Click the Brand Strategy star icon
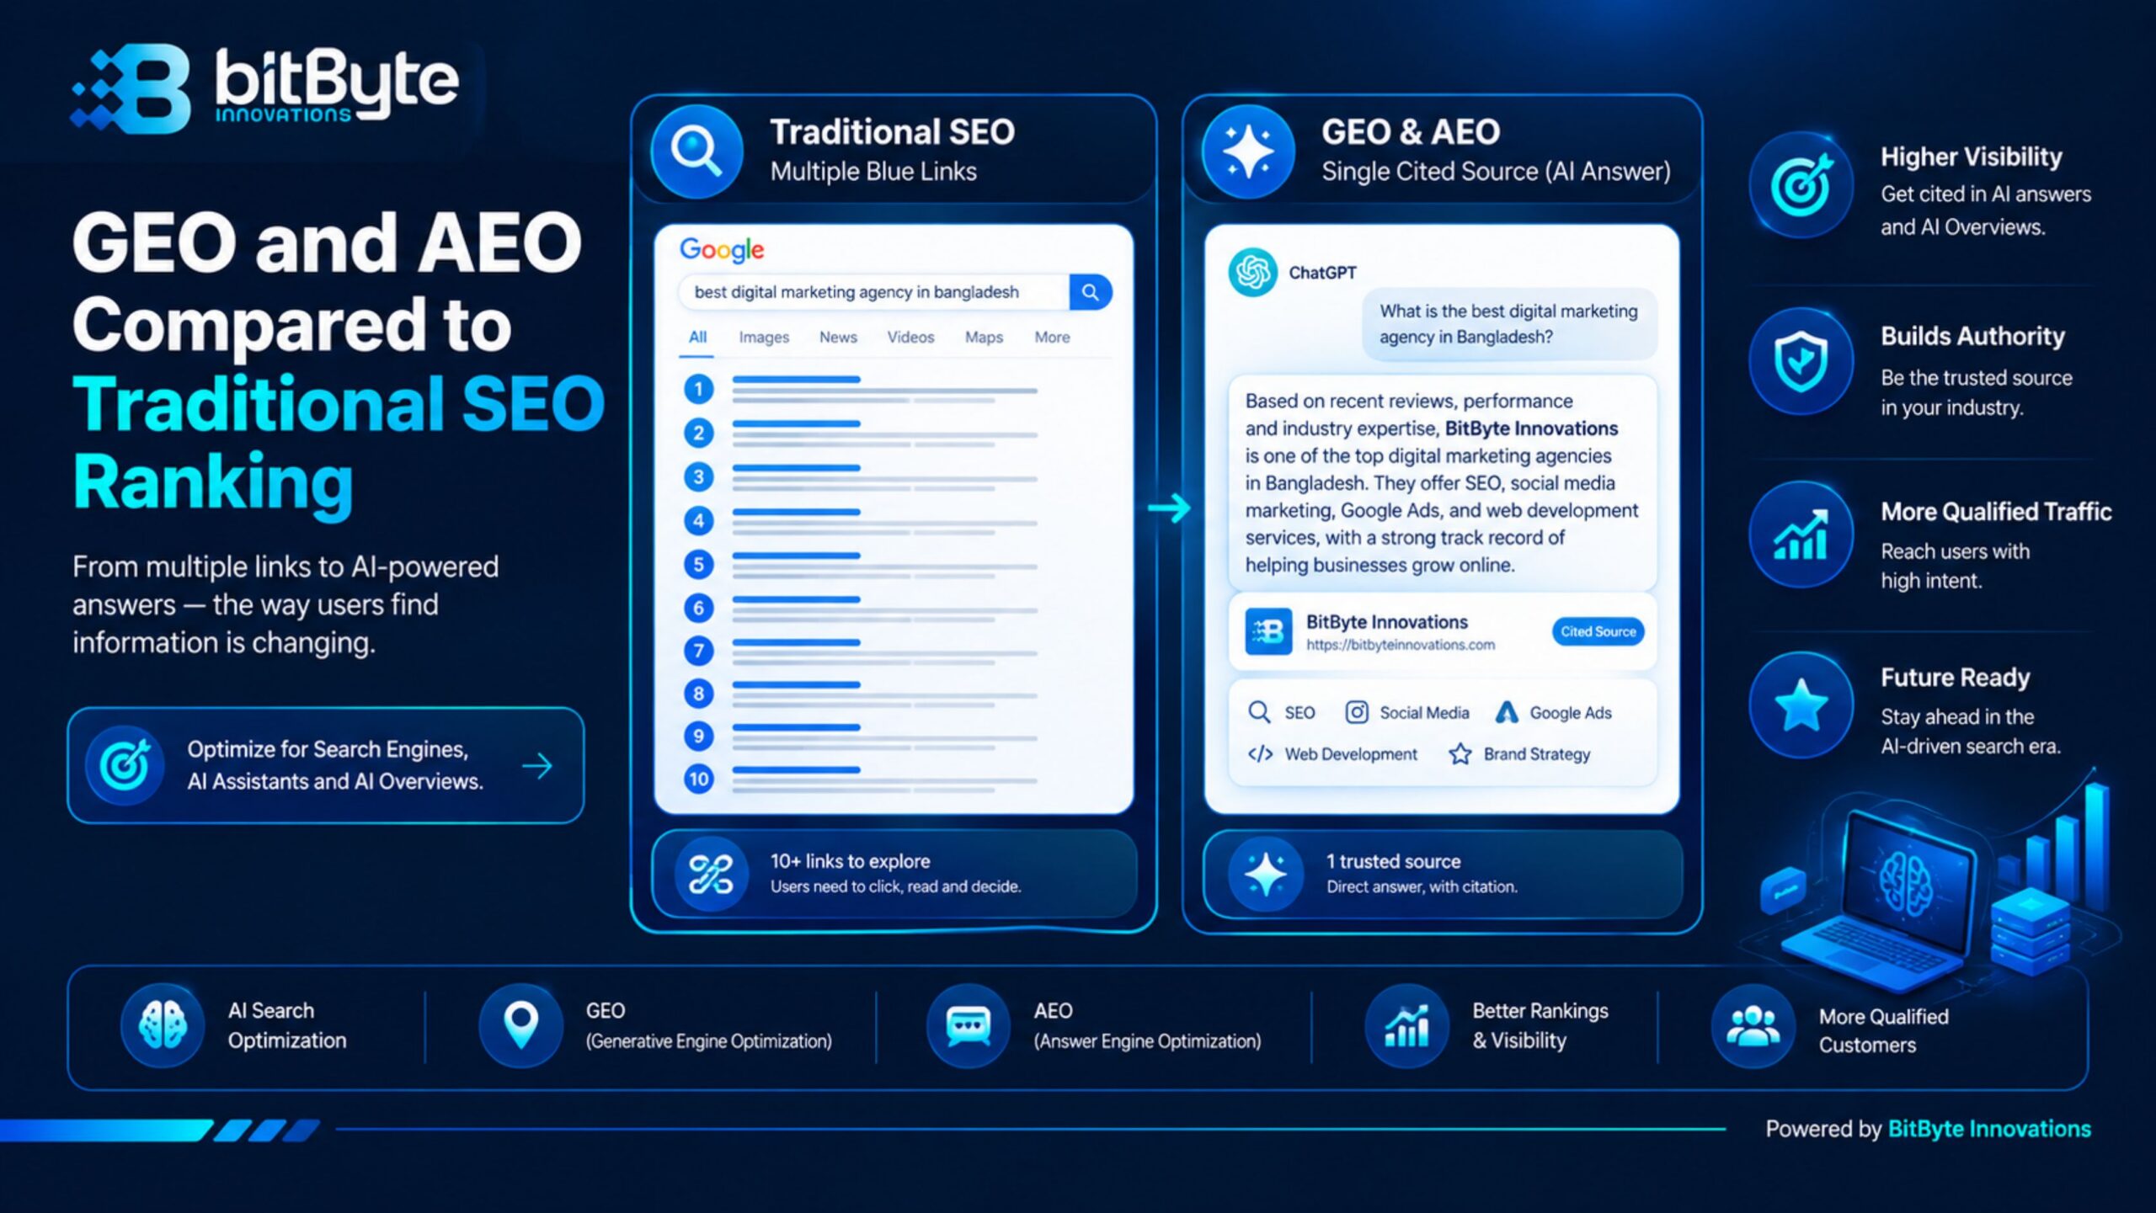This screenshot has width=2156, height=1213. point(1460,753)
